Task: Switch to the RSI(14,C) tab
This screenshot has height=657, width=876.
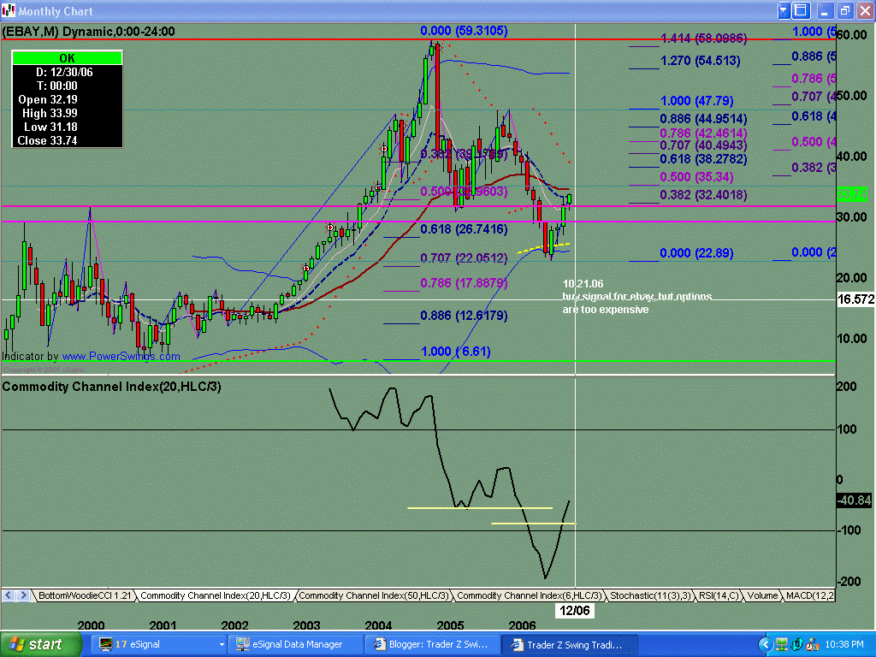Action: point(719,595)
